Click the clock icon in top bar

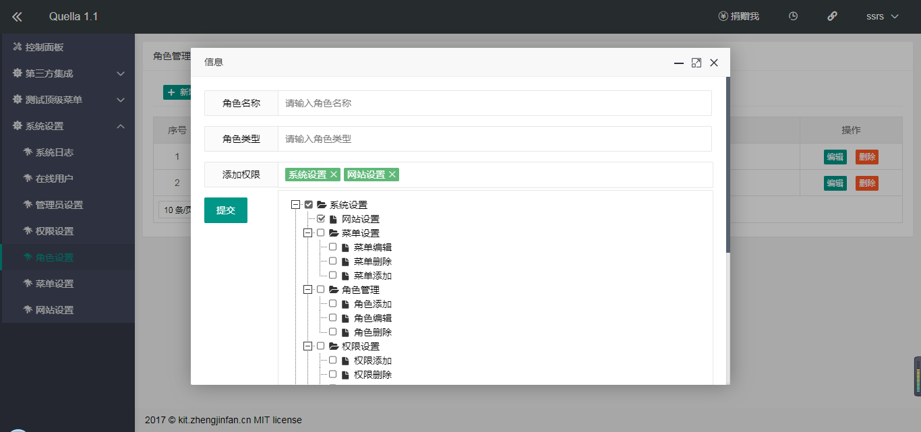click(x=794, y=16)
